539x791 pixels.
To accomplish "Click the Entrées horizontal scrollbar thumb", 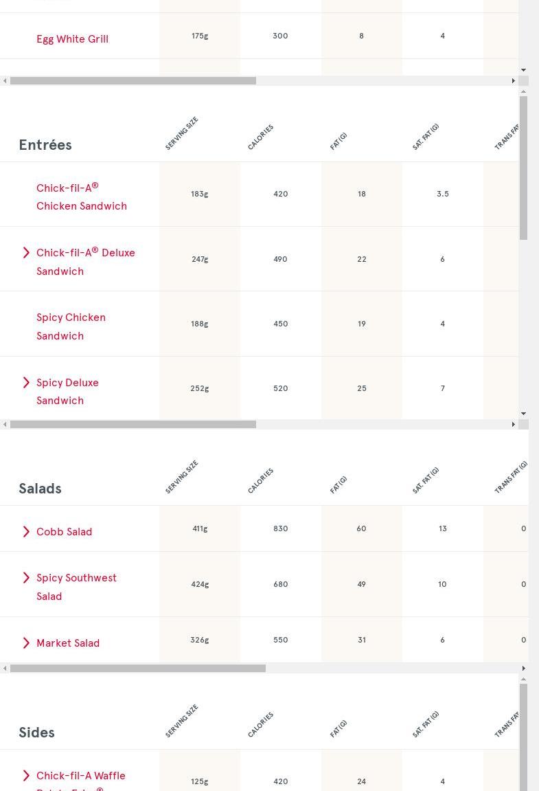I will 133,425.
